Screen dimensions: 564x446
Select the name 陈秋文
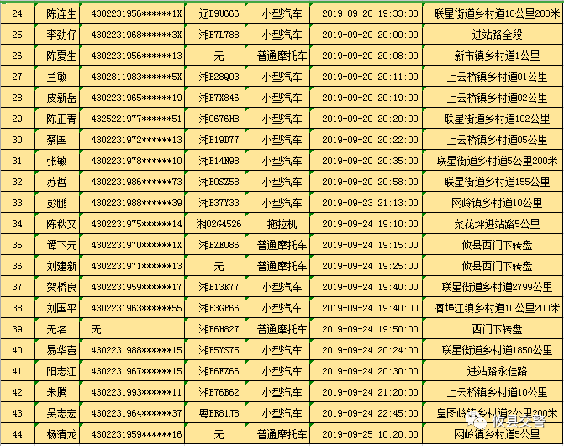61,224
